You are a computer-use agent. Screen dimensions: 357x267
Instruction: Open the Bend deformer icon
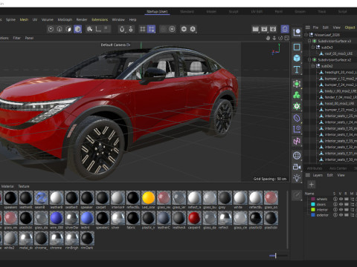(x=297, y=141)
